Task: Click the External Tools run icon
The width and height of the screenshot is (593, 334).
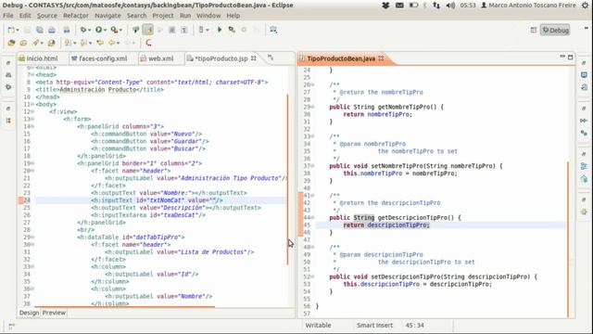Action: point(114,30)
